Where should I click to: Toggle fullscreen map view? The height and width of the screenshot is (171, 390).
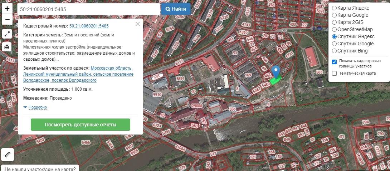point(7,34)
